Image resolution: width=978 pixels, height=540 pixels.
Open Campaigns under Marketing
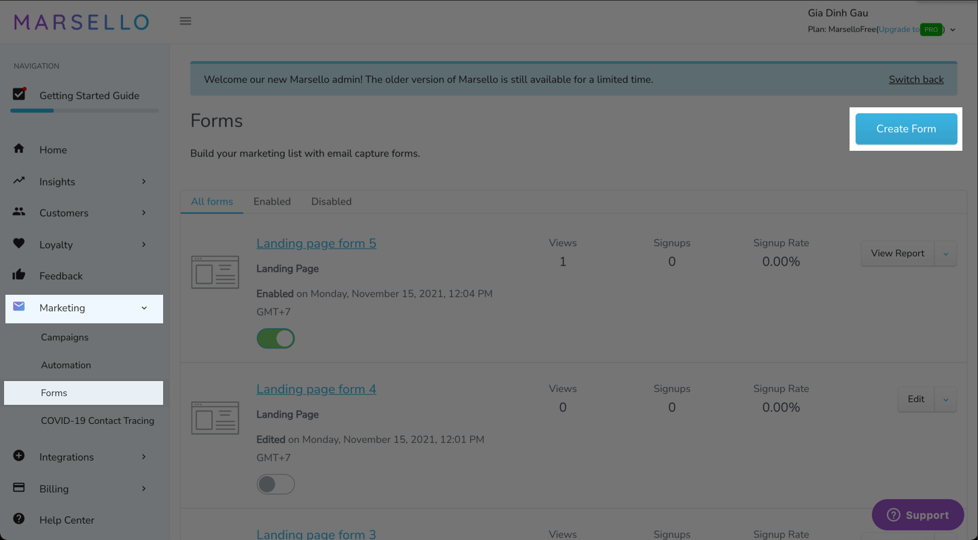[x=65, y=337]
